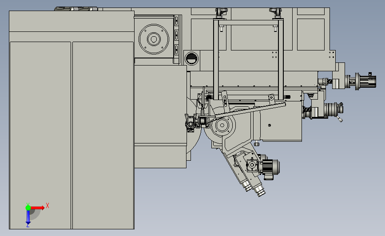Click the blue Z axis arrow of the triad

28,218
